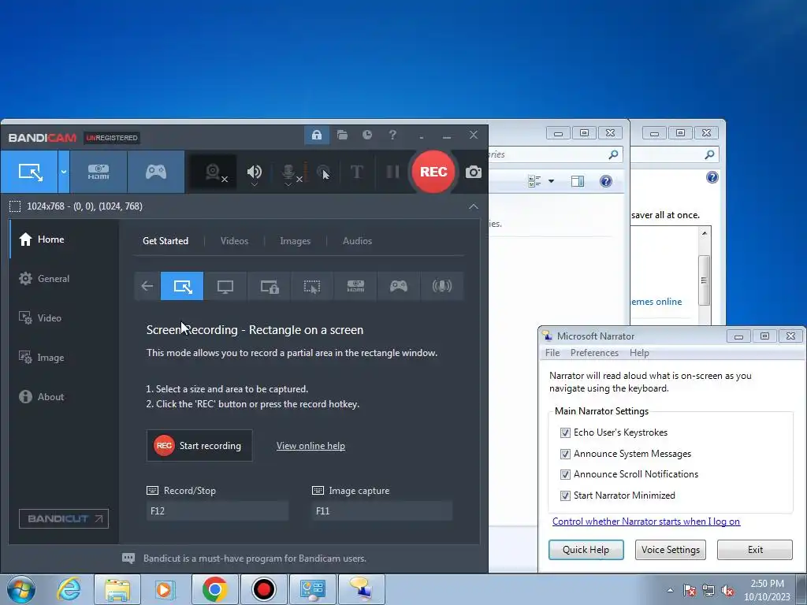
Task: Switch to the Audios tab
Action: 357,241
